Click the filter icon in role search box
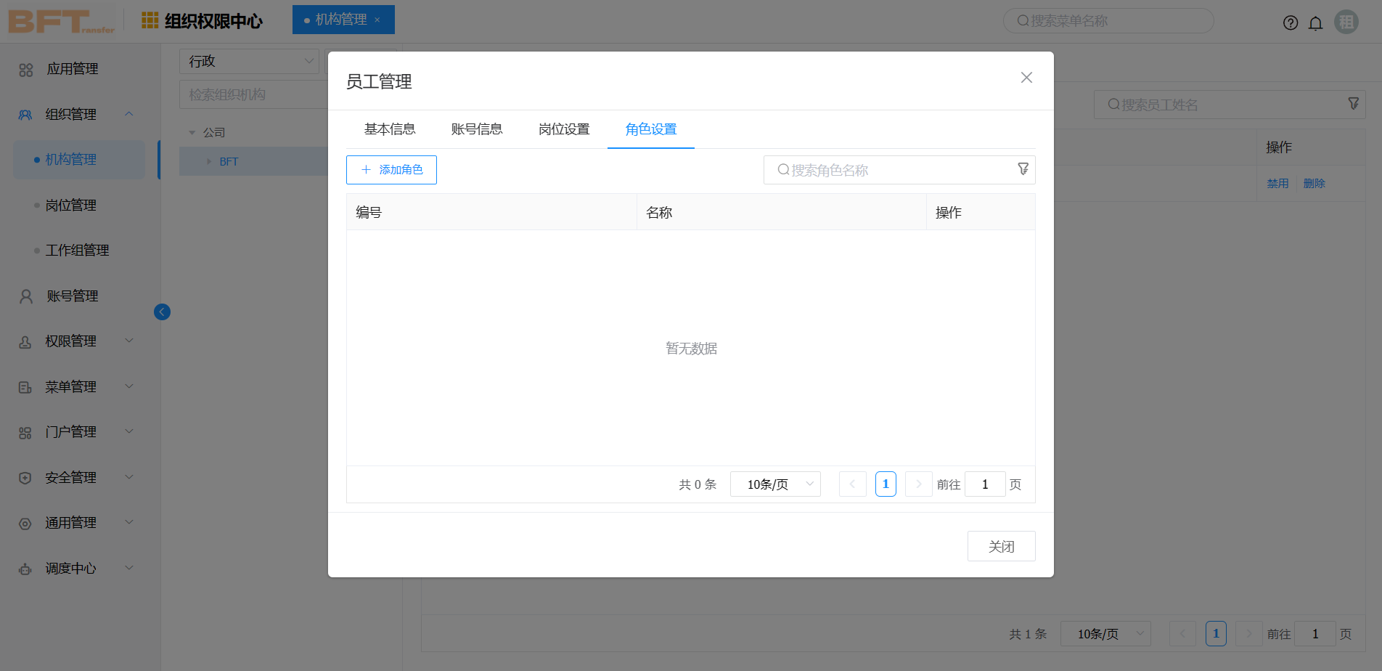Viewport: 1382px width, 671px height. pyautogui.click(x=1023, y=169)
